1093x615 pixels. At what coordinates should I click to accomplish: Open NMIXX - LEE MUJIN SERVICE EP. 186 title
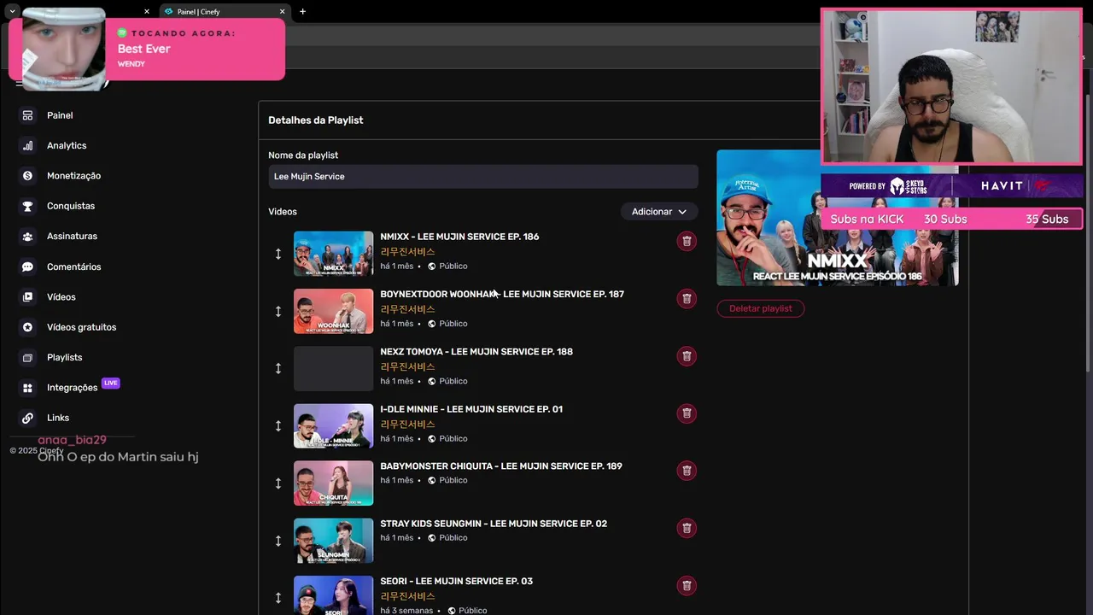(x=459, y=237)
